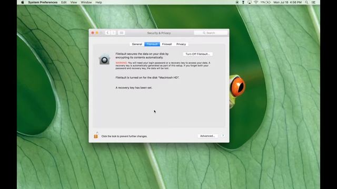Screen dimensions: 337x189
Task: Close the Security & Privacy window
Action: [93, 33]
